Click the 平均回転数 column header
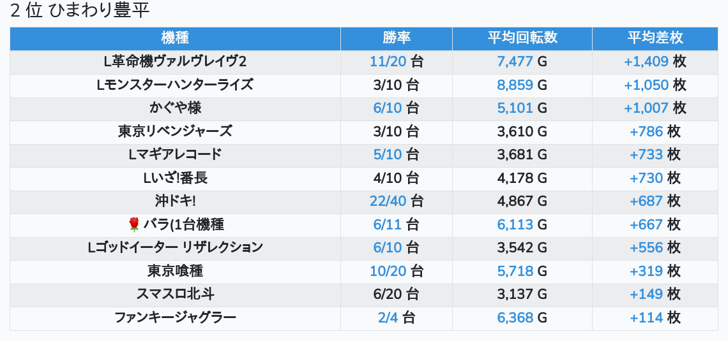The image size is (728, 341). point(522,38)
